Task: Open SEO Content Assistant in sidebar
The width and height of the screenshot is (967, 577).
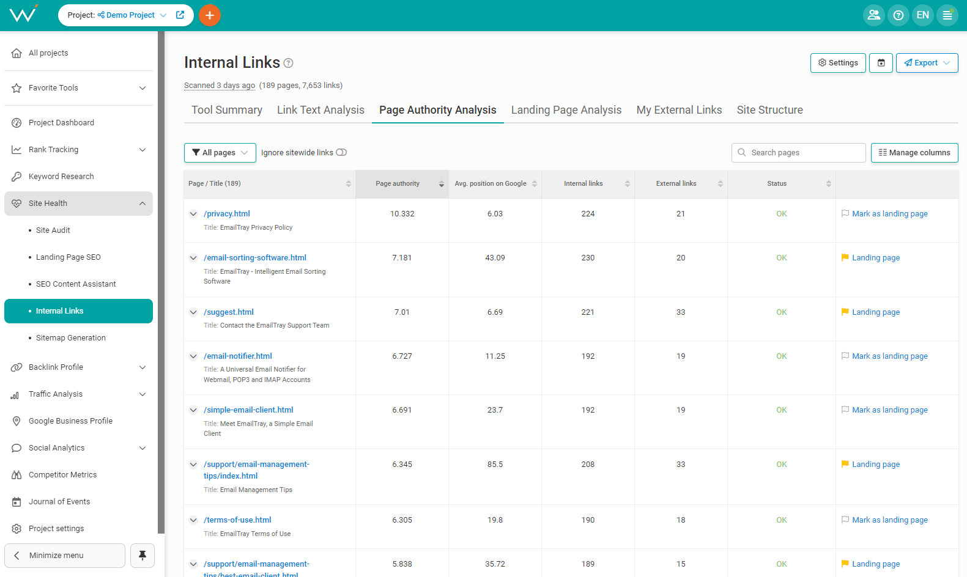Action: pyautogui.click(x=76, y=284)
